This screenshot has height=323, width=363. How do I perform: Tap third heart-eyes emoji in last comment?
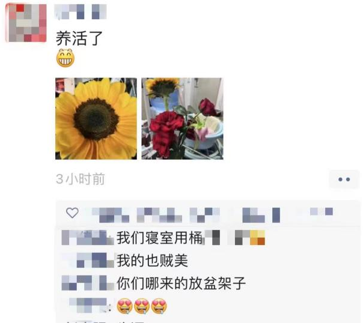pos(159,306)
